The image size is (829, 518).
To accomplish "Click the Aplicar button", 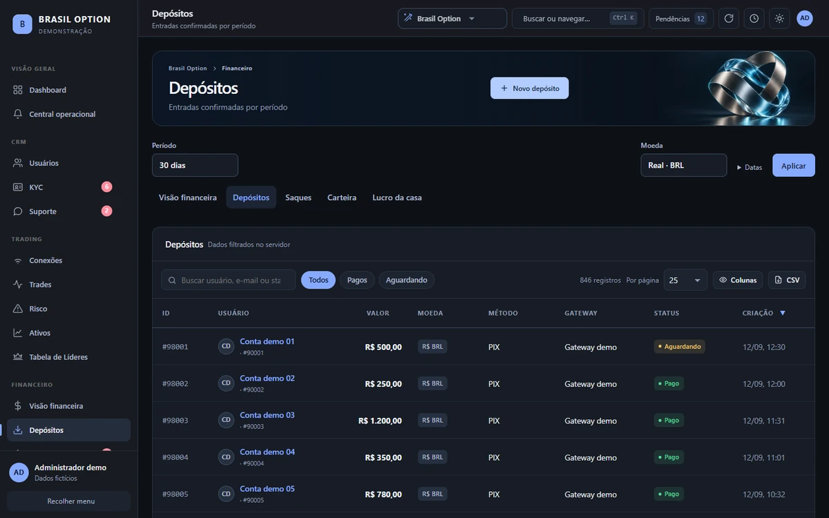I will (794, 166).
